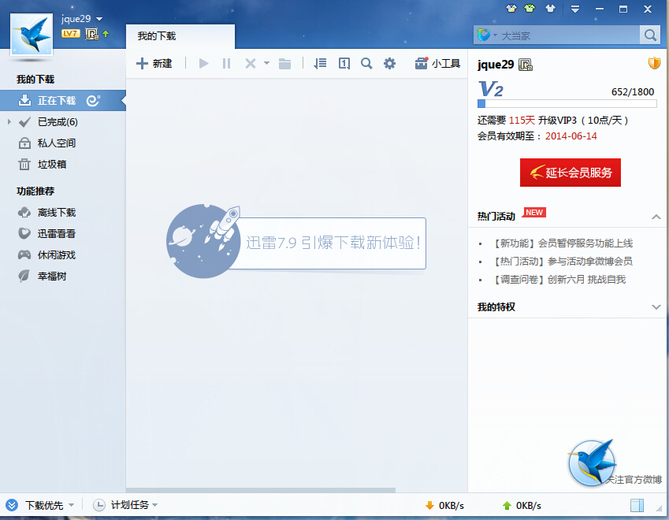Switch to the 我的下载 tab

(x=180, y=36)
